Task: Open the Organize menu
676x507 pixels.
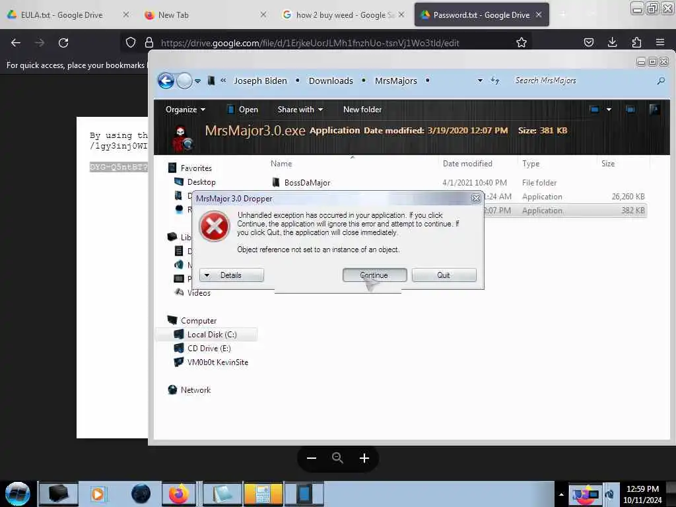Action: pos(186,110)
